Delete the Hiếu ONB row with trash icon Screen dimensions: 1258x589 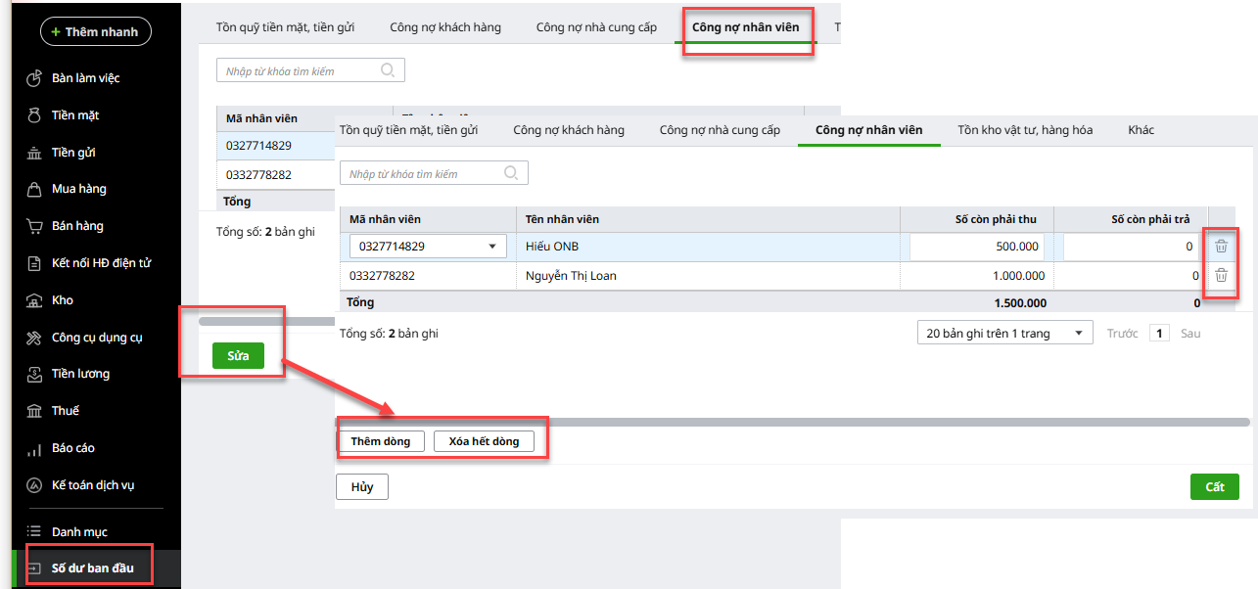coord(1221,247)
